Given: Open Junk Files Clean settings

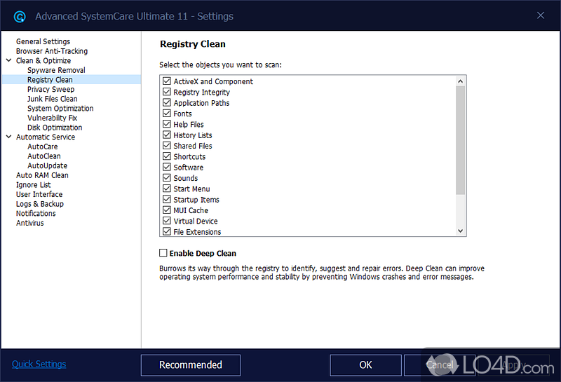Looking at the screenshot, I should click(x=53, y=99).
